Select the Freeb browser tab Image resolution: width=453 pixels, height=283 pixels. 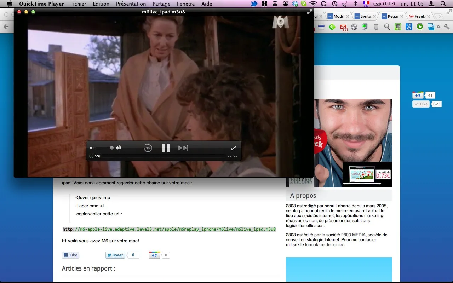pyautogui.click(x=419, y=16)
